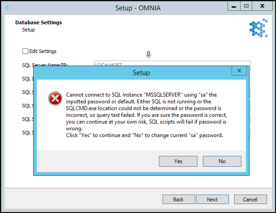Viewport: 276px width, 213px height.
Task: Maximize the Setup - OMNIA window
Action: (x=246, y=6)
